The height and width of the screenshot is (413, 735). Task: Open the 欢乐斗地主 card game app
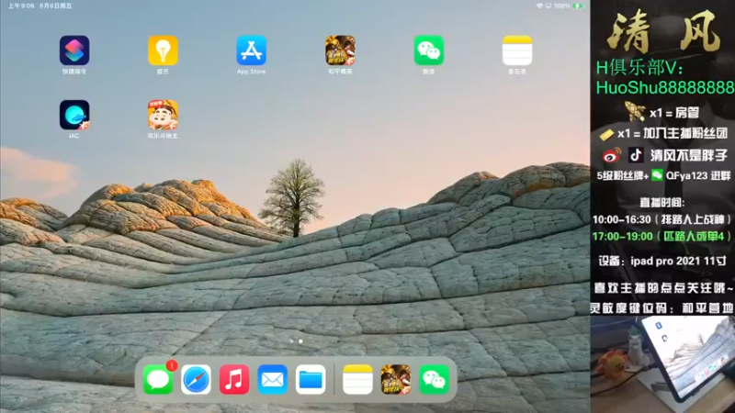(x=163, y=115)
